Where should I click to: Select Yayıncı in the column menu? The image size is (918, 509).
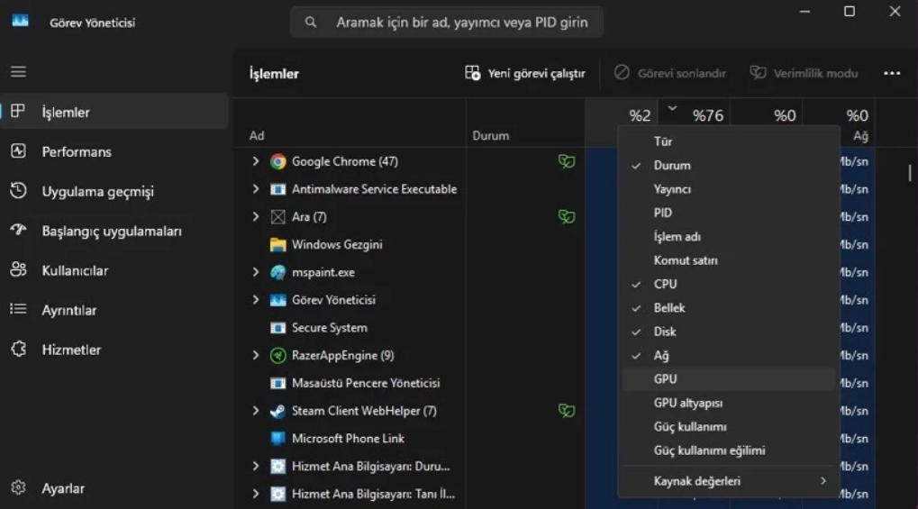[729, 189]
